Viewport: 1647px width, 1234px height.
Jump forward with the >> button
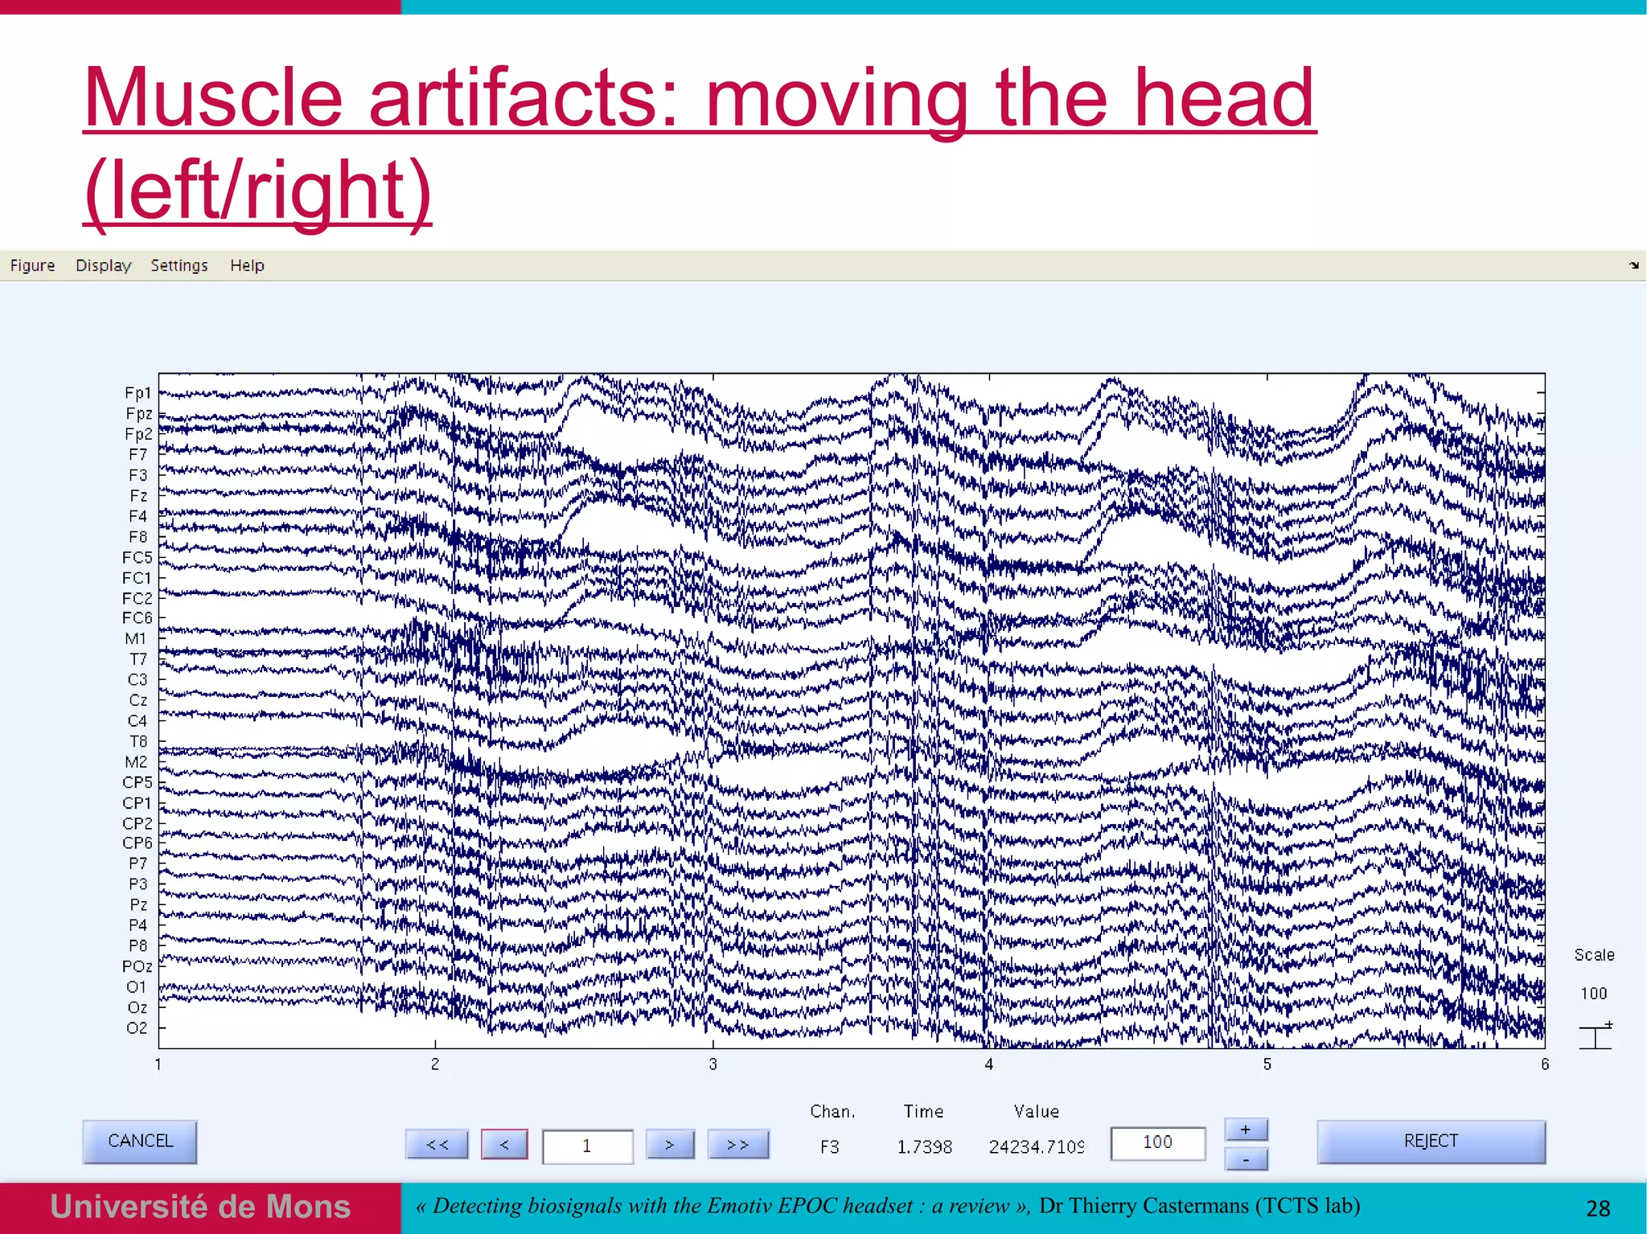click(737, 1144)
